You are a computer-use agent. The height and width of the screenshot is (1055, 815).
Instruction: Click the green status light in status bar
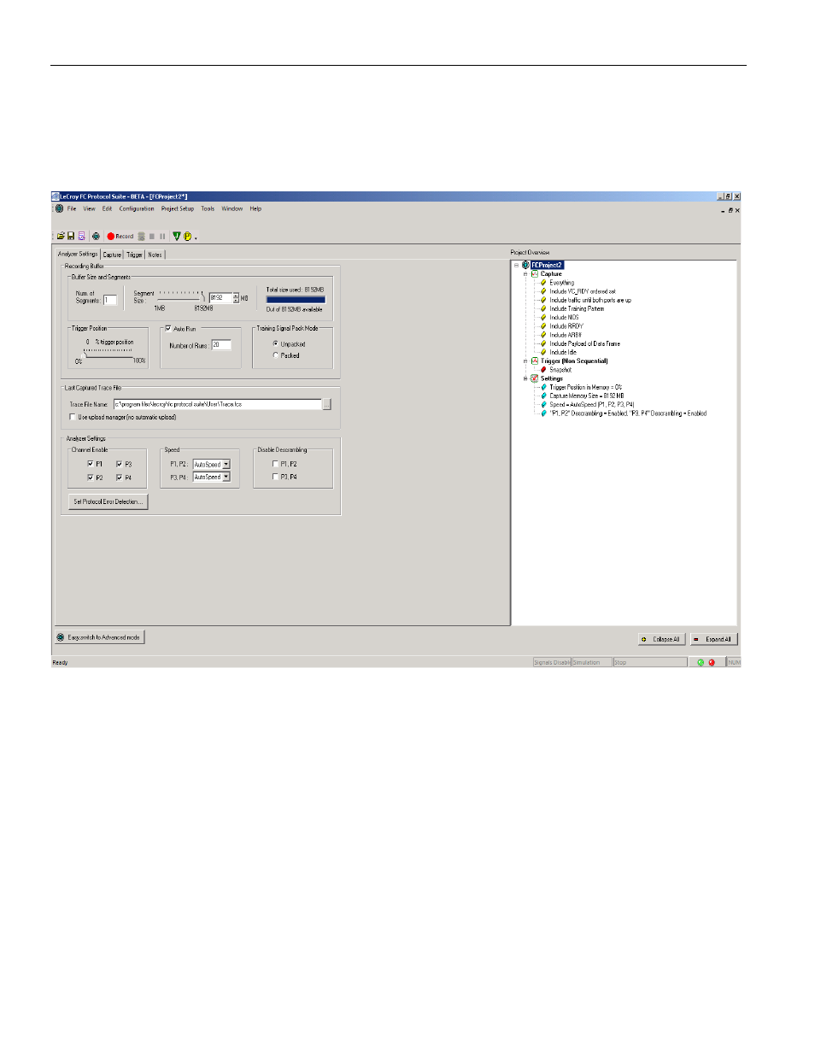701,662
